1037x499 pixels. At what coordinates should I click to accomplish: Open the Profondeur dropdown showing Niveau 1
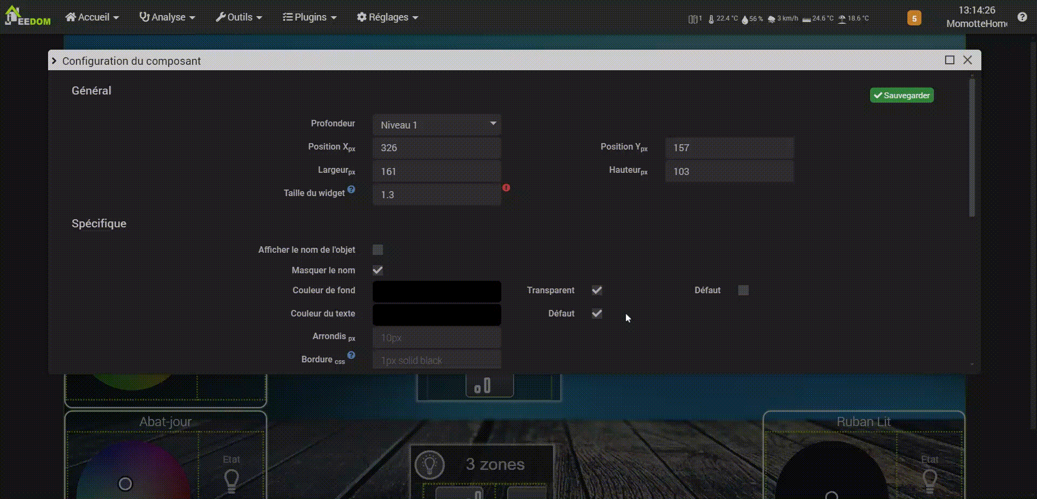tap(436, 125)
